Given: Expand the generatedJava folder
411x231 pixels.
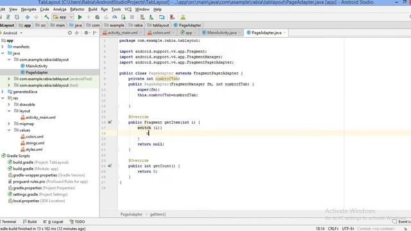Looking at the screenshot, I should pyautogui.click(x=3, y=92).
